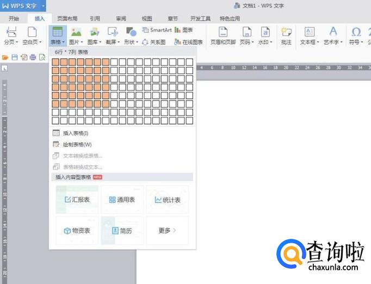Select the top-left table grid cell
Image resolution: width=371 pixels, height=284 pixels.
pyautogui.click(x=55, y=62)
